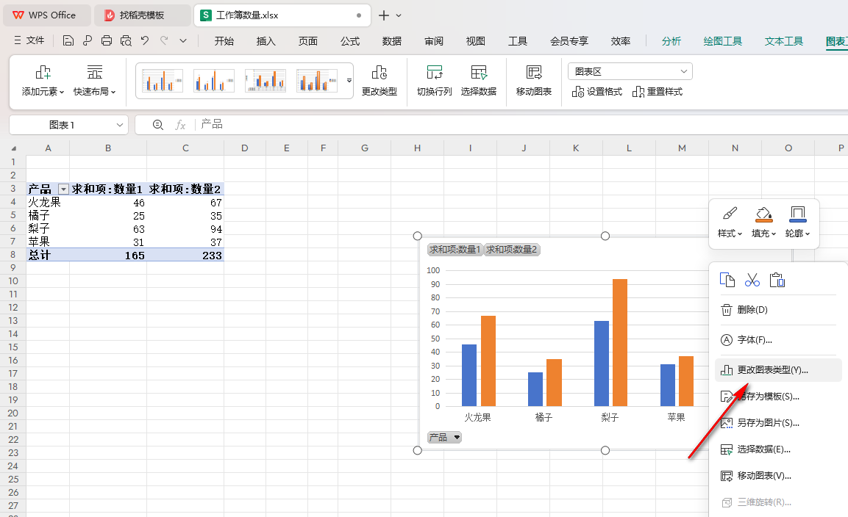The image size is (848, 517).
Task: Select the total cell showing 233
Action: pyautogui.click(x=185, y=255)
